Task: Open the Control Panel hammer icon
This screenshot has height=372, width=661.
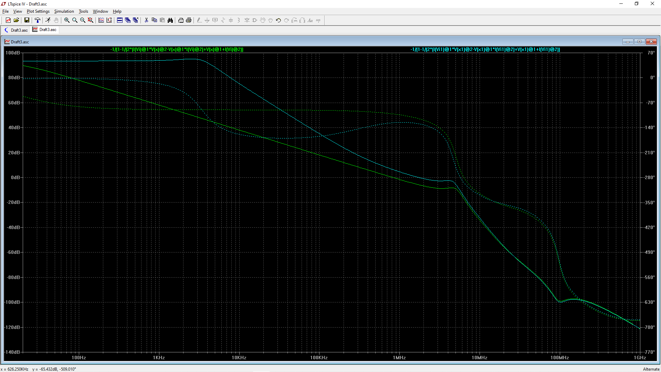Action: coord(38,20)
